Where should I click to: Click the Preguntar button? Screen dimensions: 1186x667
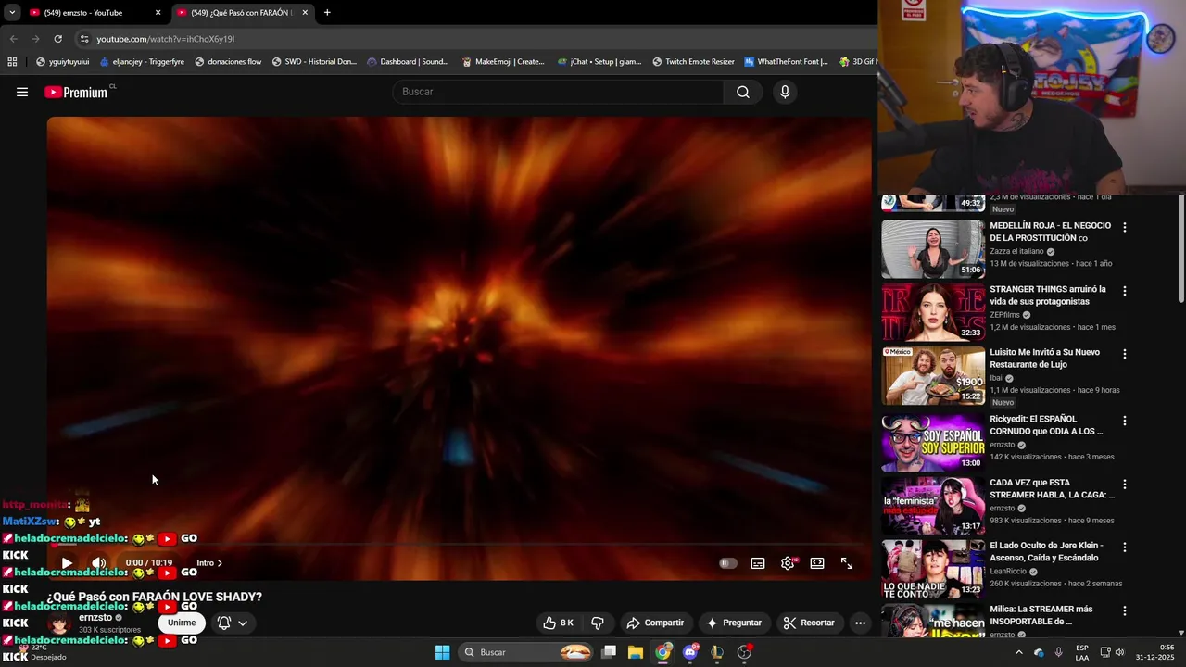coord(734,623)
